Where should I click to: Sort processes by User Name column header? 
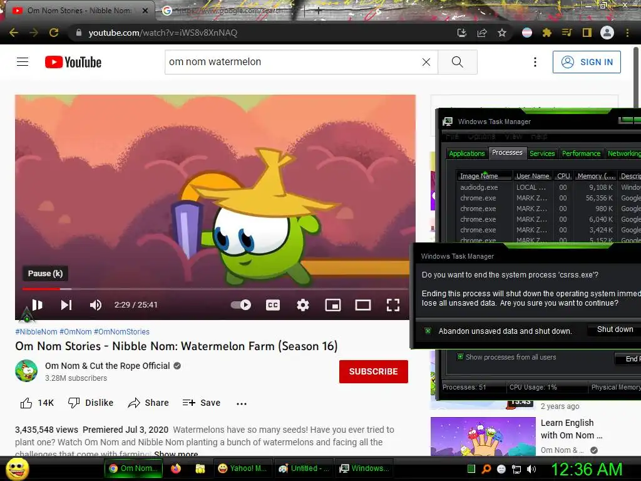click(x=532, y=176)
